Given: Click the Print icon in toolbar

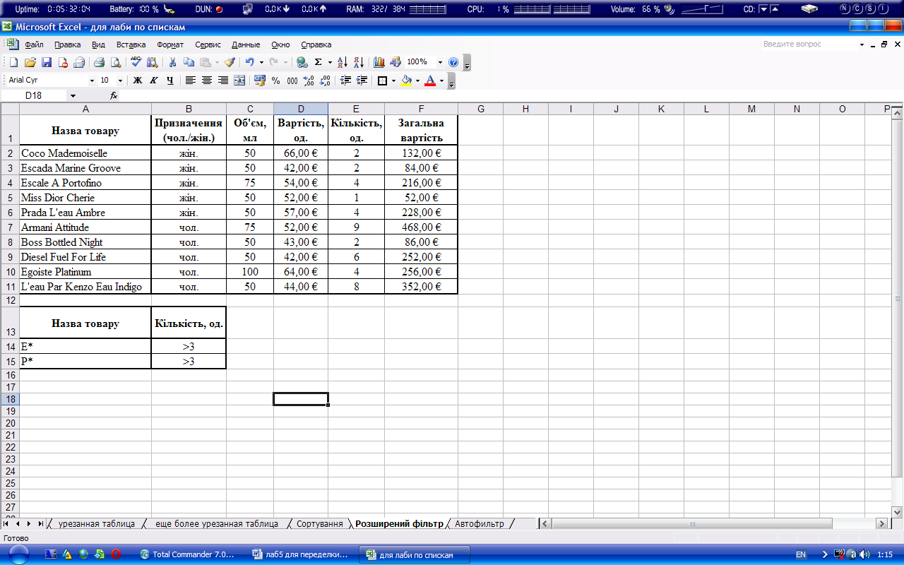Looking at the screenshot, I should tap(100, 62).
